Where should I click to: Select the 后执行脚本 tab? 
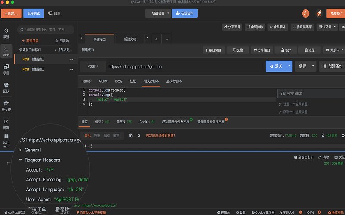coord(174,81)
